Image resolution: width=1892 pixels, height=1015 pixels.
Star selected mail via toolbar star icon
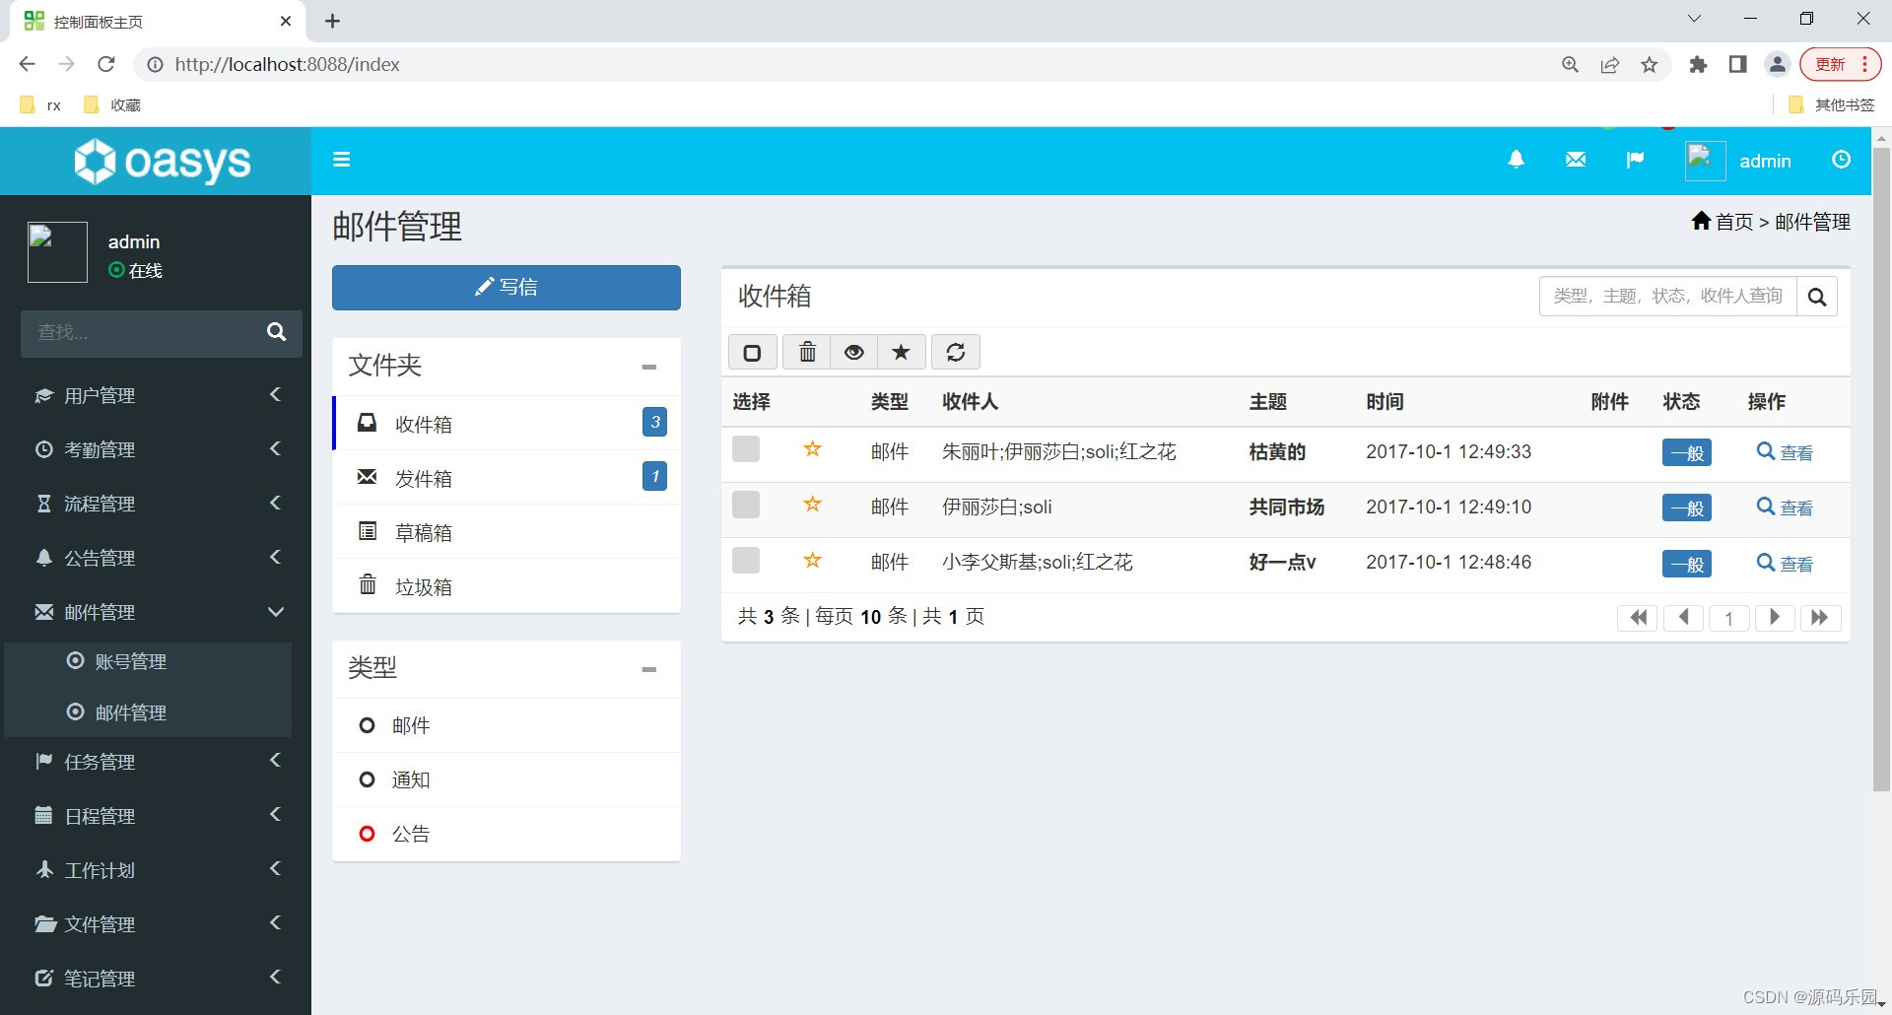pyautogui.click(x=900, y=352)
